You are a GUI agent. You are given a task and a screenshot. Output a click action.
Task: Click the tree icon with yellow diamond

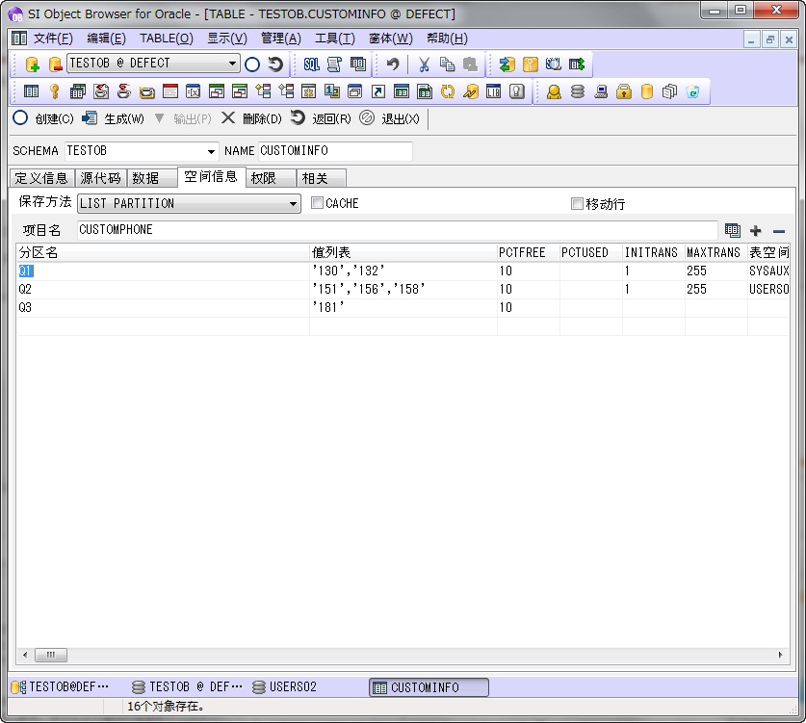263,91
